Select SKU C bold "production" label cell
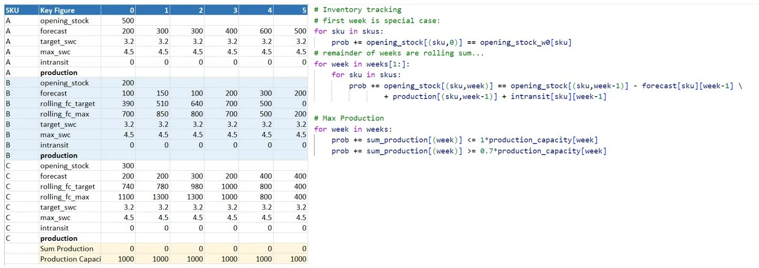 [70, 238]
